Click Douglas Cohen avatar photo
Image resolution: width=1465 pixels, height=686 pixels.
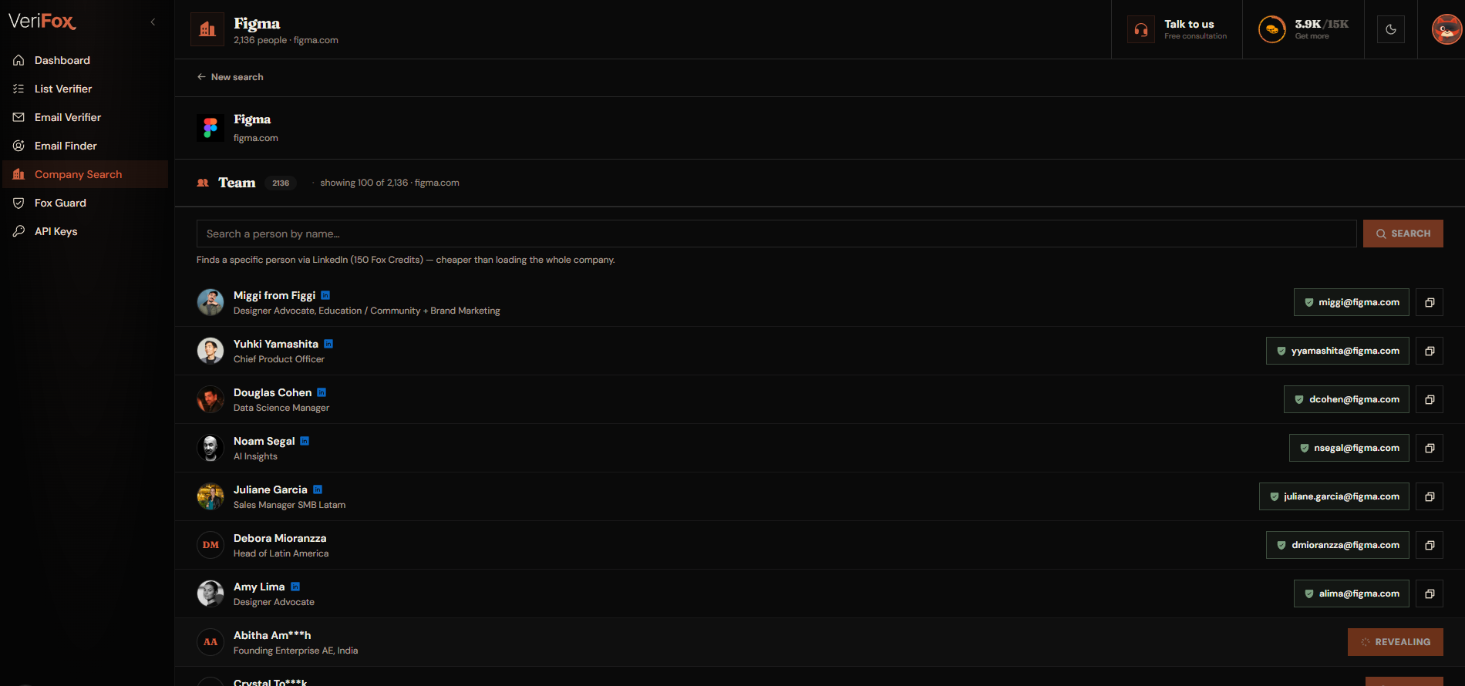tap(210, 399)
